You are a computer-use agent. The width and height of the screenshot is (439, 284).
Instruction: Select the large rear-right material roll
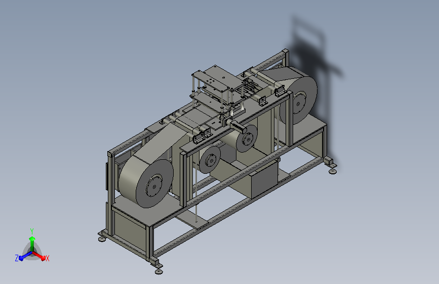[298, 96]
